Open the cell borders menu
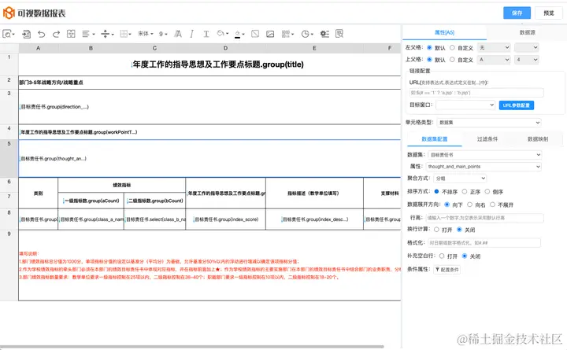This screenshot has height=350, width=567. pyautogui.click(x=125, y=34)
